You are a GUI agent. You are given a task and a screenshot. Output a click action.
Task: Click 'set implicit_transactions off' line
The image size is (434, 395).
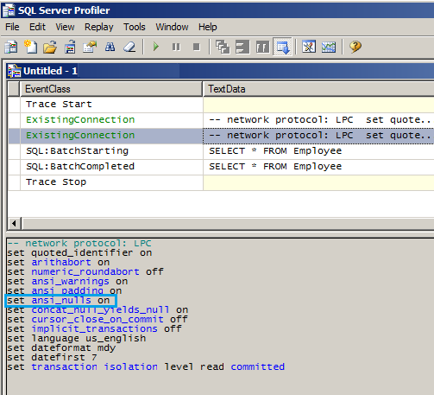click(94, 329)
